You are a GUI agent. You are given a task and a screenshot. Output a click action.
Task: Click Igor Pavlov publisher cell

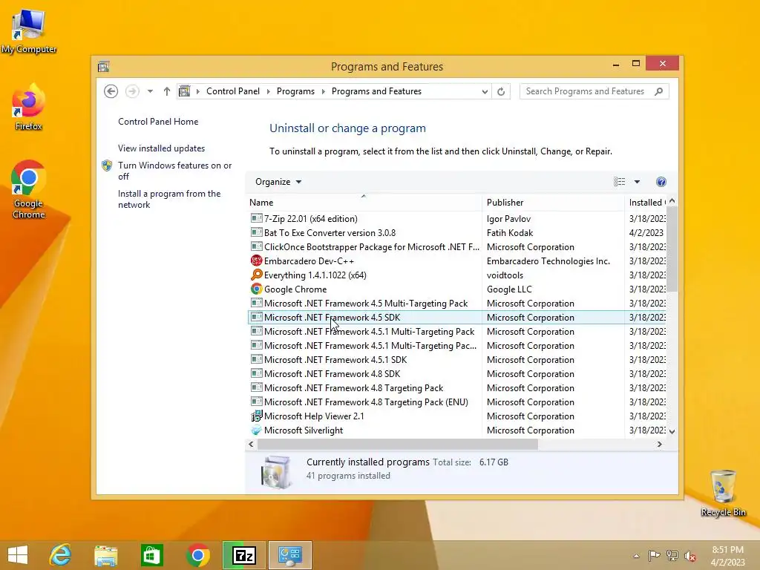click(x=508, y=219)
